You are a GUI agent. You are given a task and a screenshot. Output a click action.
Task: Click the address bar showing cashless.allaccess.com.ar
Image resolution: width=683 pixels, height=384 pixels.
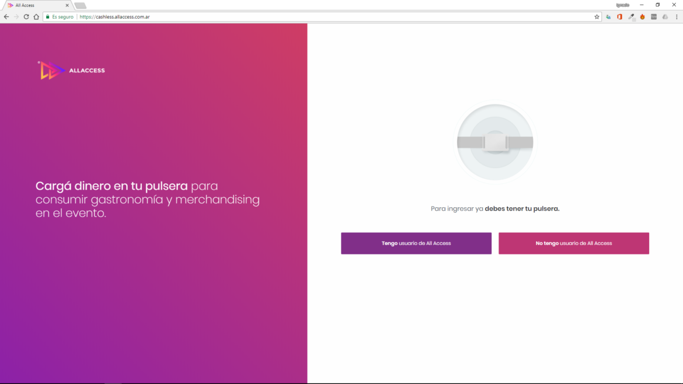(333, 17)
